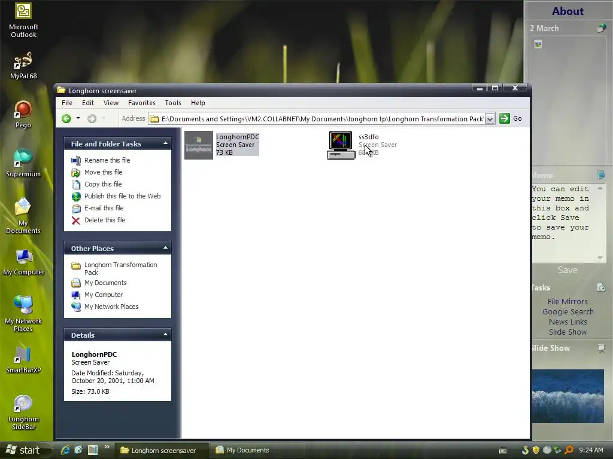This screenshot has width=613, height=459.
Task: Click the red X delete icon
Action: tap(76, 221)
